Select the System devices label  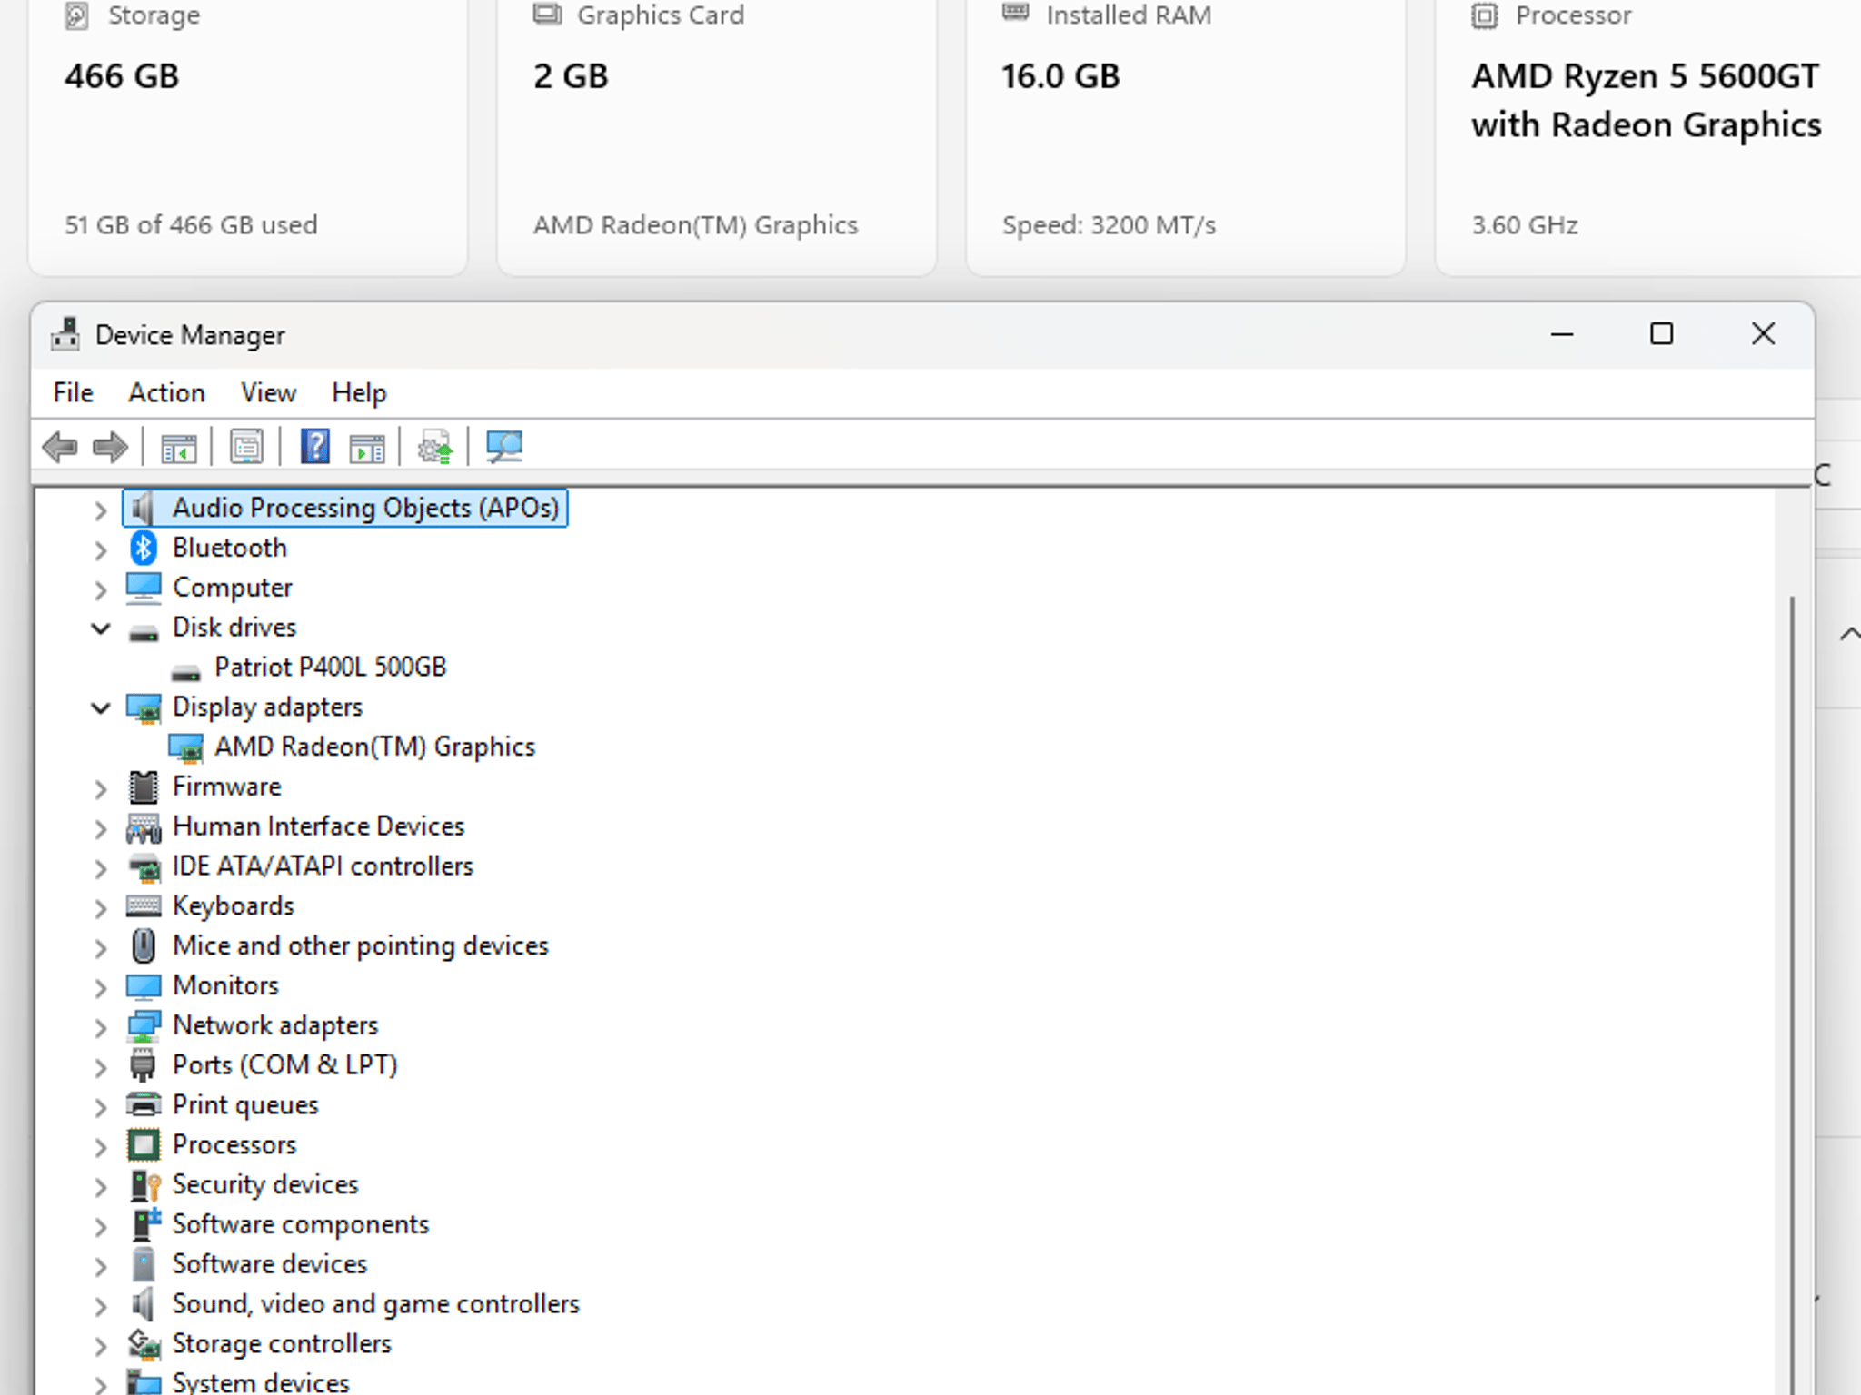click(x=261, y=1382)
